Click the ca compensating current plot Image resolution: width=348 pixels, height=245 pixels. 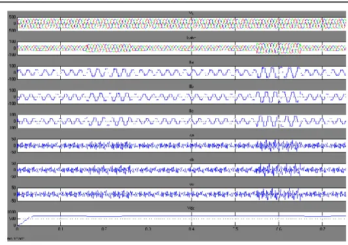[182, 146]
